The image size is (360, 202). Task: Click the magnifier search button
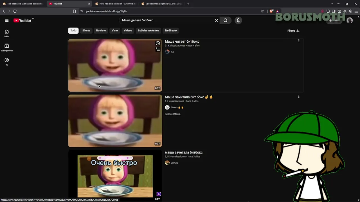coord(226,20)
